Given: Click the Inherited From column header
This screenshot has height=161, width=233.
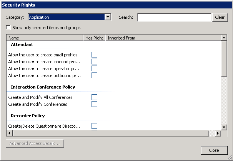Looking at the screenshot, I should pyautogui.click(x=163, y=38).
